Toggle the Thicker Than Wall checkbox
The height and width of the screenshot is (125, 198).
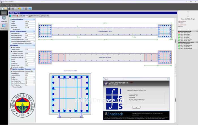tap(12, 51)
